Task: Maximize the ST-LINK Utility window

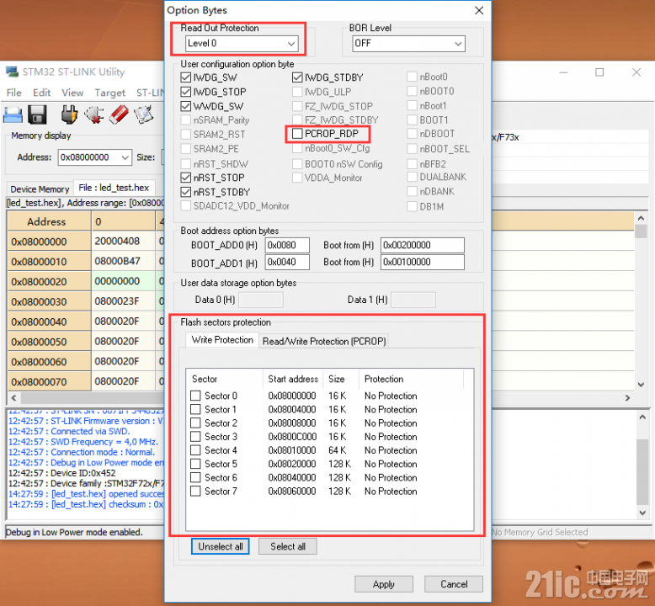Action: [x=599, y=72]
